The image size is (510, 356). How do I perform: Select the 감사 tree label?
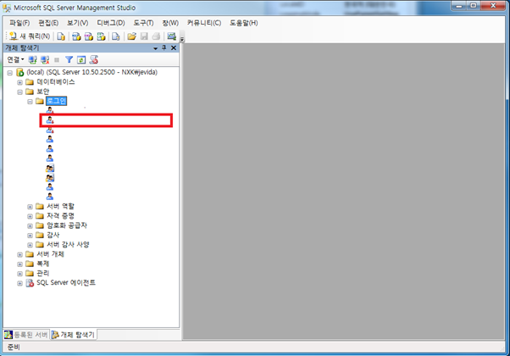point(53,235)
